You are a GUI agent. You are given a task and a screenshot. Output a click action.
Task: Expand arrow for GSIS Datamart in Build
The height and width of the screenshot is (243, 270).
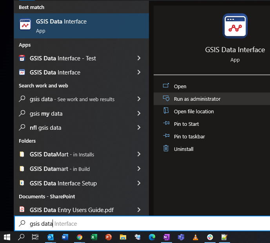tap(139, 169)
